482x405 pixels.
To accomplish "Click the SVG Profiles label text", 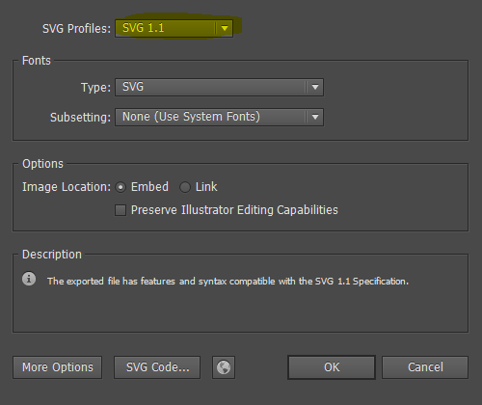I will [76, 29].
